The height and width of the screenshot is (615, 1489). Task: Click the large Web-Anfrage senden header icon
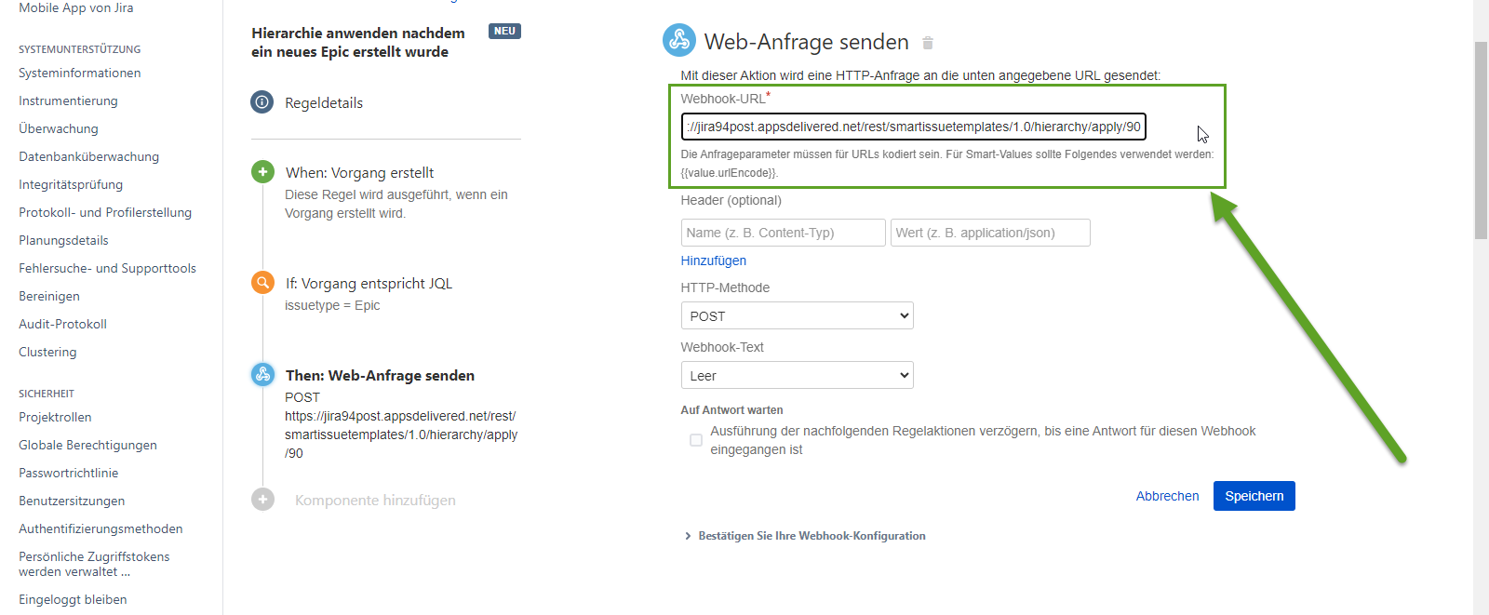pos(678,40)
